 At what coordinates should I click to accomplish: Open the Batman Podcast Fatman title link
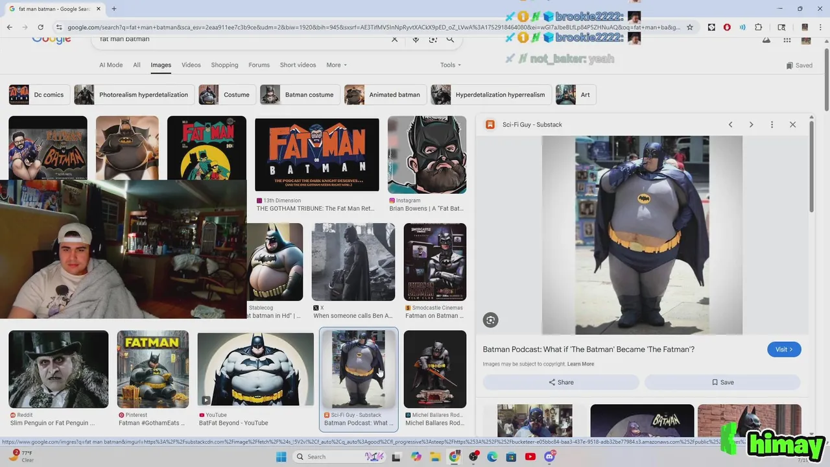588,349
